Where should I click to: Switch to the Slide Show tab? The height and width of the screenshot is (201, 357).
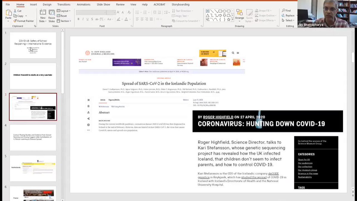point(104,4)
